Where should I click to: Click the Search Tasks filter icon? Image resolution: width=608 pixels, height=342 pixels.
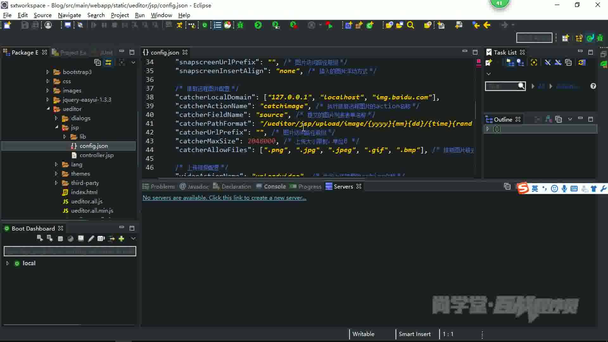click(521, 86)
